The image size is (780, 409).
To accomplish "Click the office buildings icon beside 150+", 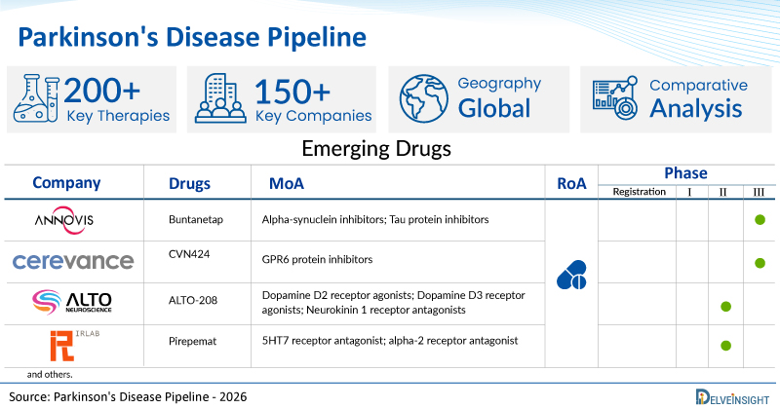I will pyautogui.click(x=220, y=98).
